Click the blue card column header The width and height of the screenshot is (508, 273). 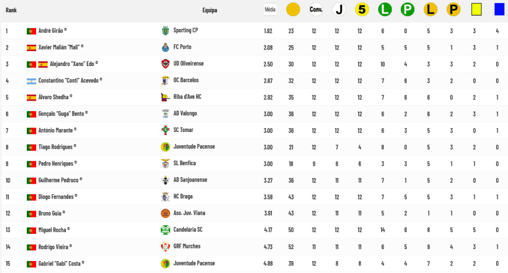tap(499, 9)
